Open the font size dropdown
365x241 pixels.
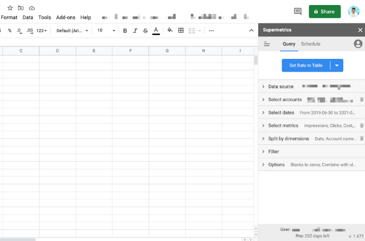click(106, 31)
